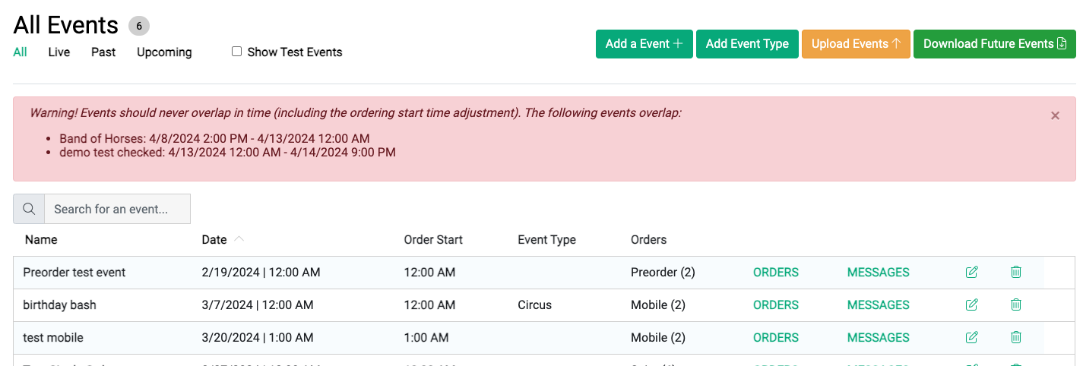This screenshot has width=1083, height=366.
Task: Download Future Events file
Action: (x=995, y=44)
